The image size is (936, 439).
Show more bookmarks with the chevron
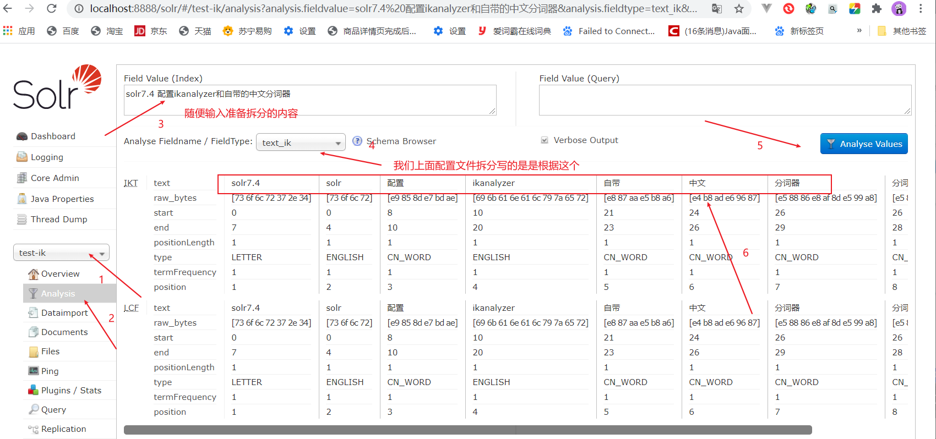point(859,30)
